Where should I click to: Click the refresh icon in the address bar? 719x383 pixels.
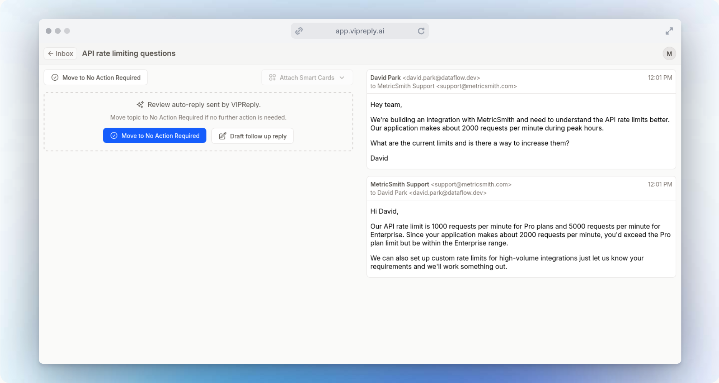pos(421,31)
